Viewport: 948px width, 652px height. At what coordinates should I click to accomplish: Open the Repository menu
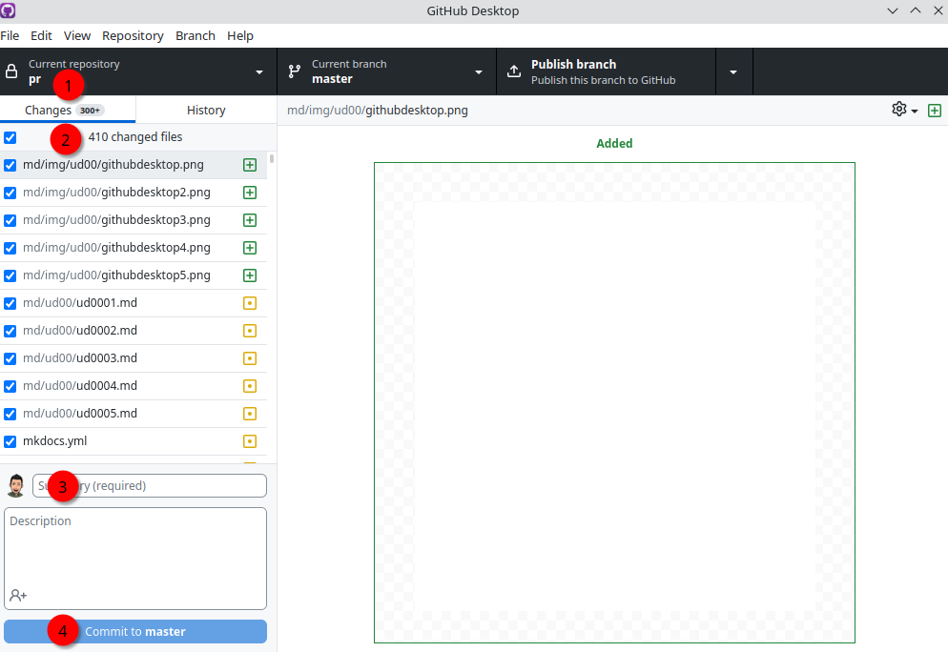pos(133,35)
